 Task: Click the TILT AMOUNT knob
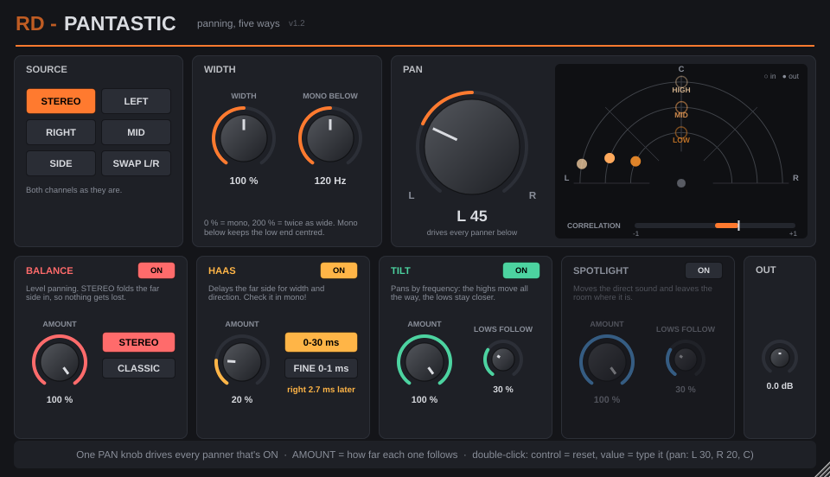pos(424,362)
